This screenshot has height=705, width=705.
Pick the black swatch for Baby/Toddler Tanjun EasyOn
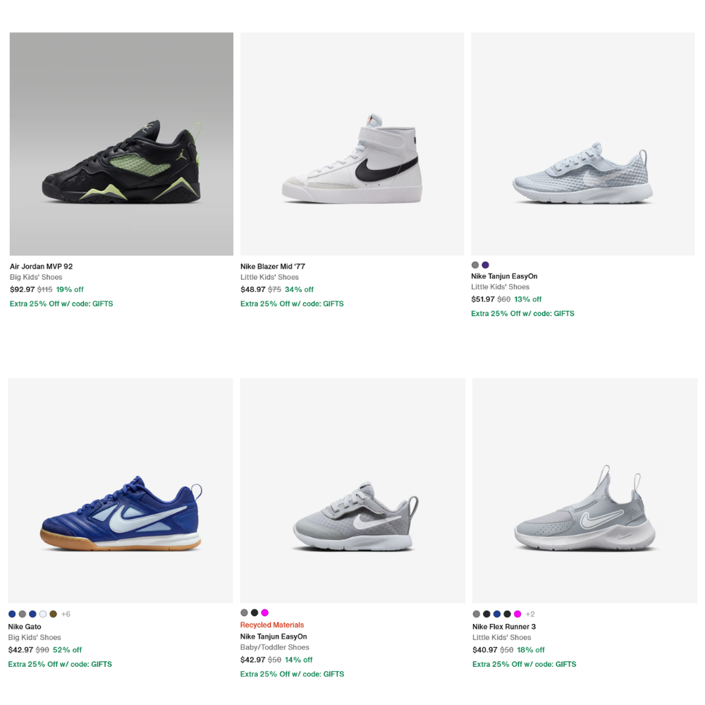coord(255,613)
